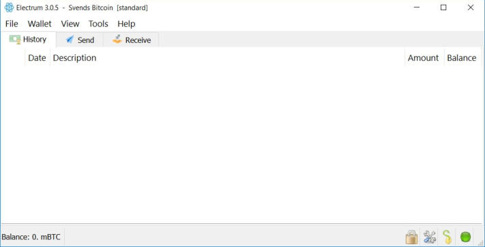Click the green network status icon
The image size is (485, 247).
click(x=465, y=237)
